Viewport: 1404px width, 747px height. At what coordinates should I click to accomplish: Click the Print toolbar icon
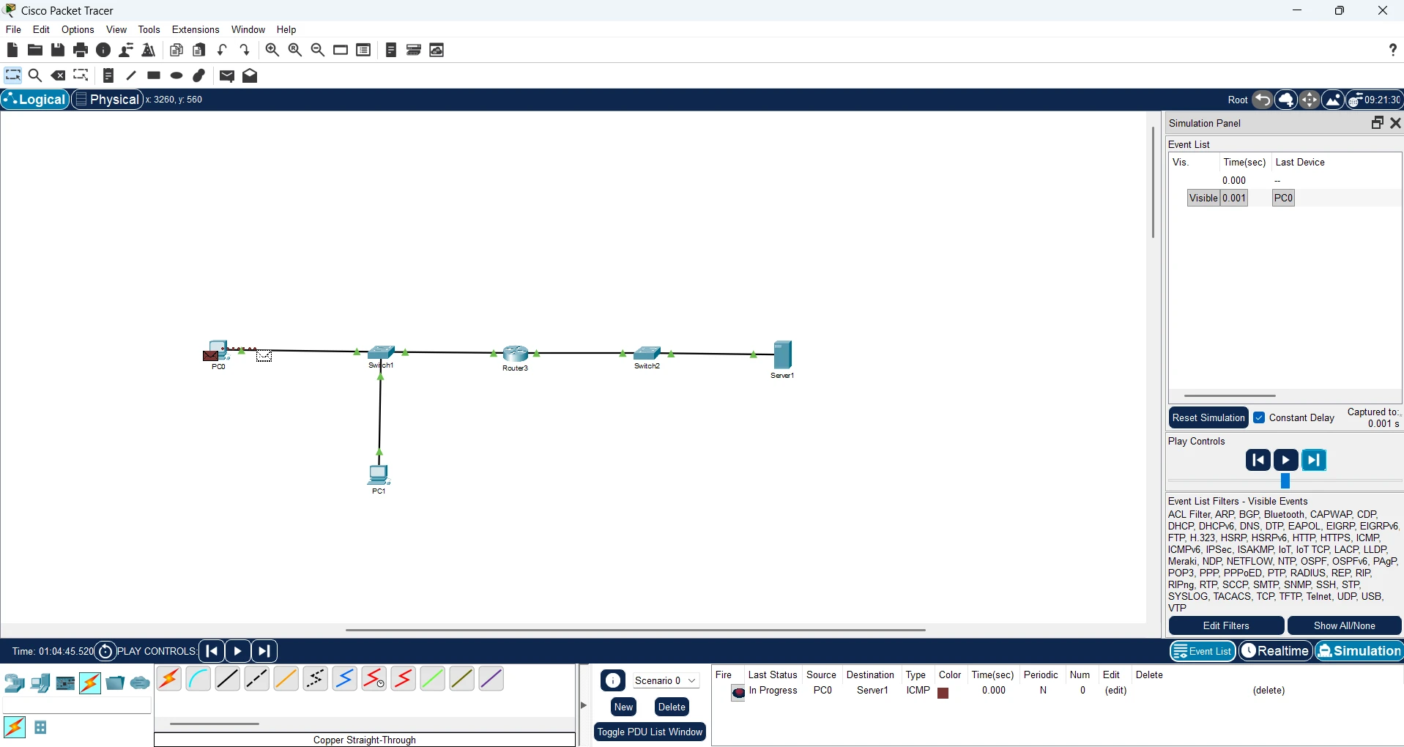tap(81, 50)
